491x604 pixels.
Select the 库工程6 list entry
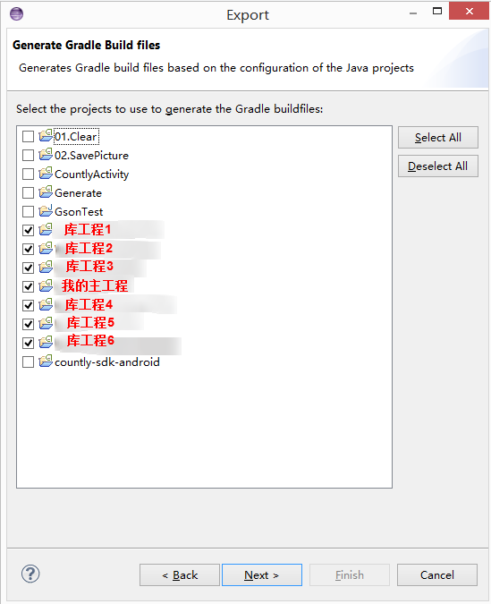point(90,341)
